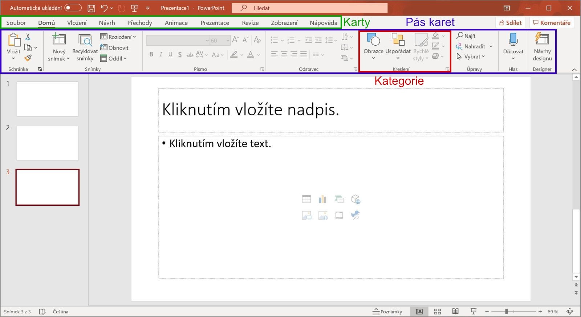Open font size combo box
The width and height of the screenshot is (581, 317).
pyautogui.click(x=220, y=40)
